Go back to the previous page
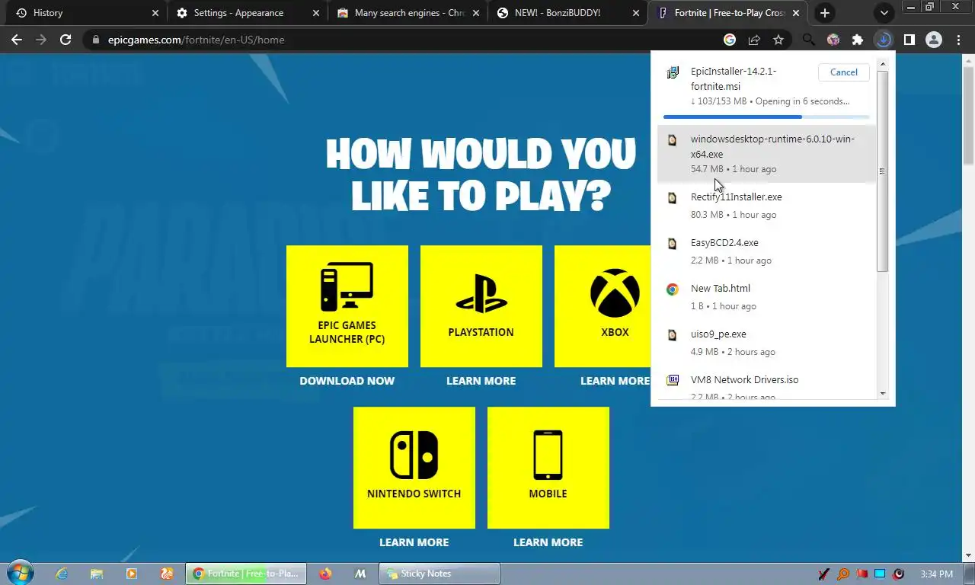This screenshot has width=975, height=585. click(x=17, y=40)
